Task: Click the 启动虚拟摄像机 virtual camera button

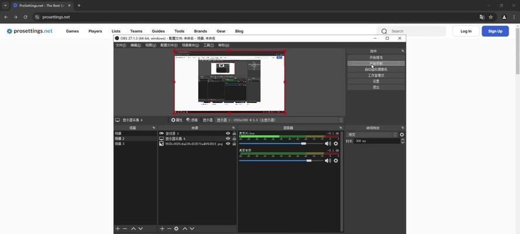Action: click(x=376, y=69)
